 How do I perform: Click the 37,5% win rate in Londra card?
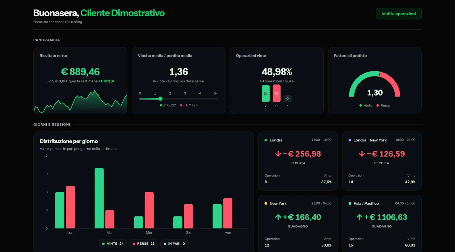326,182
